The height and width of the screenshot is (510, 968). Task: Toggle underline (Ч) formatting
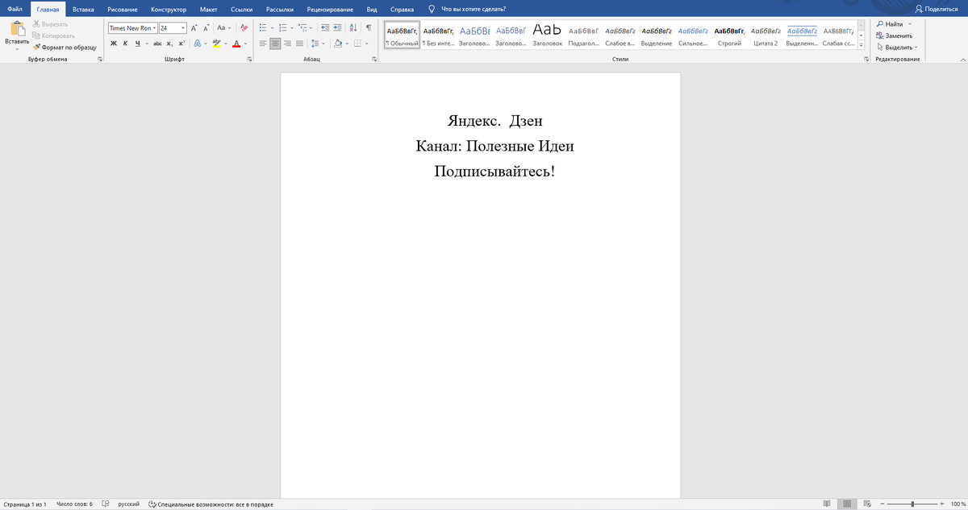click(137, 43)
